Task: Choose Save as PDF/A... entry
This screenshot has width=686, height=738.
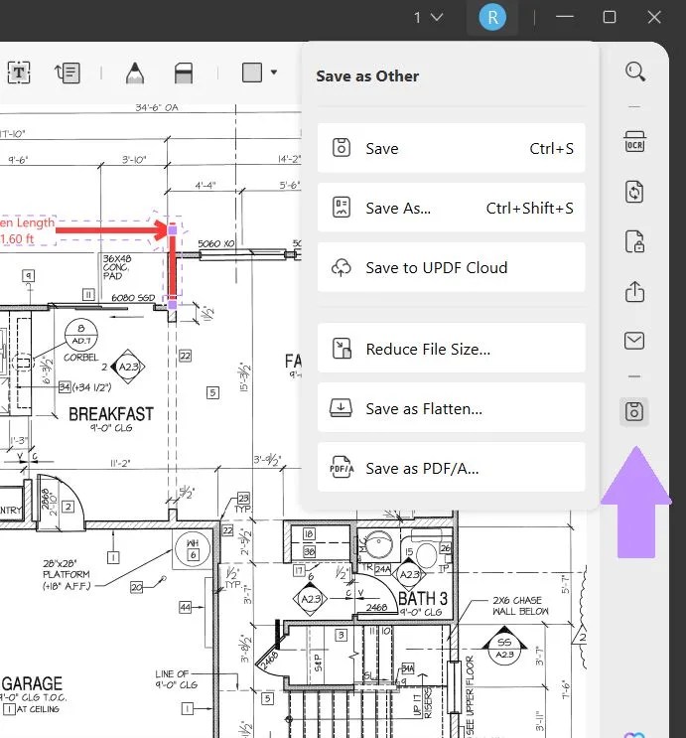Action: pyautogui.click(x=452, y=468)
